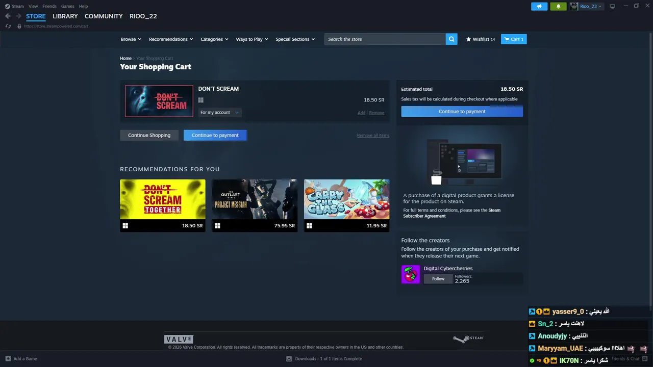Screen dimensions: 653x367
Task: Expand the Categories dropdown
Action: [x=214, y=39]
